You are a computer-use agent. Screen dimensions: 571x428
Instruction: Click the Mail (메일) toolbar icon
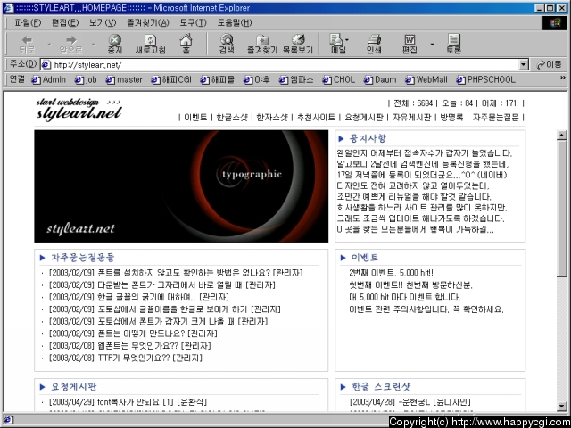pyautogui.click(x=337, y=44)
